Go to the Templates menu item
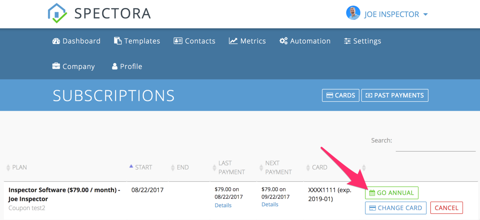This screenshot has width=480, height=220. pos(137,41)
